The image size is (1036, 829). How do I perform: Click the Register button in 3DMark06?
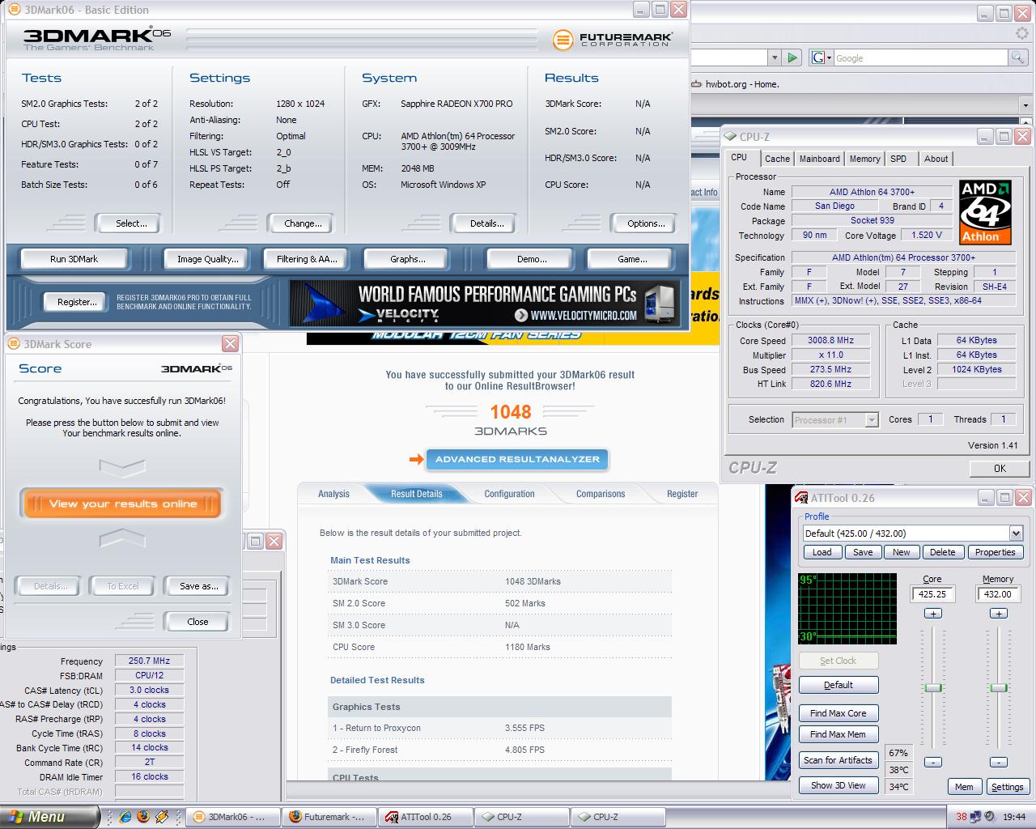pyautogui.click(x=76, y=302)
